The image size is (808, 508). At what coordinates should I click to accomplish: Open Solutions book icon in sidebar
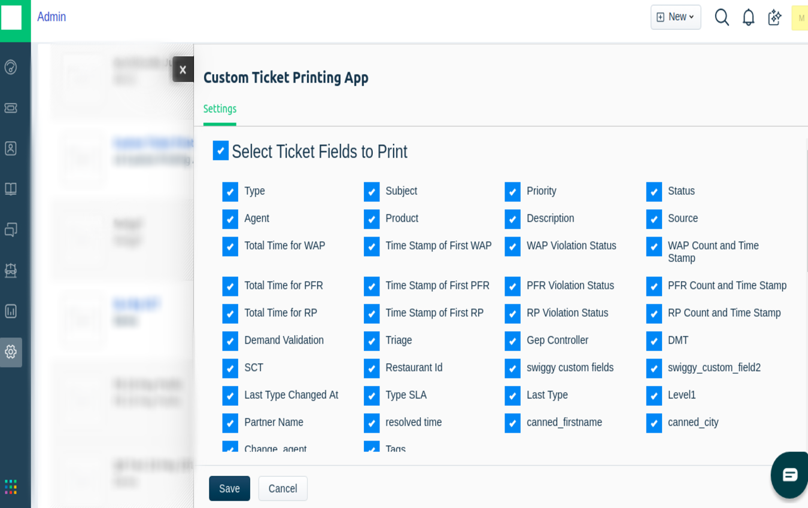[x=11, y=189]
